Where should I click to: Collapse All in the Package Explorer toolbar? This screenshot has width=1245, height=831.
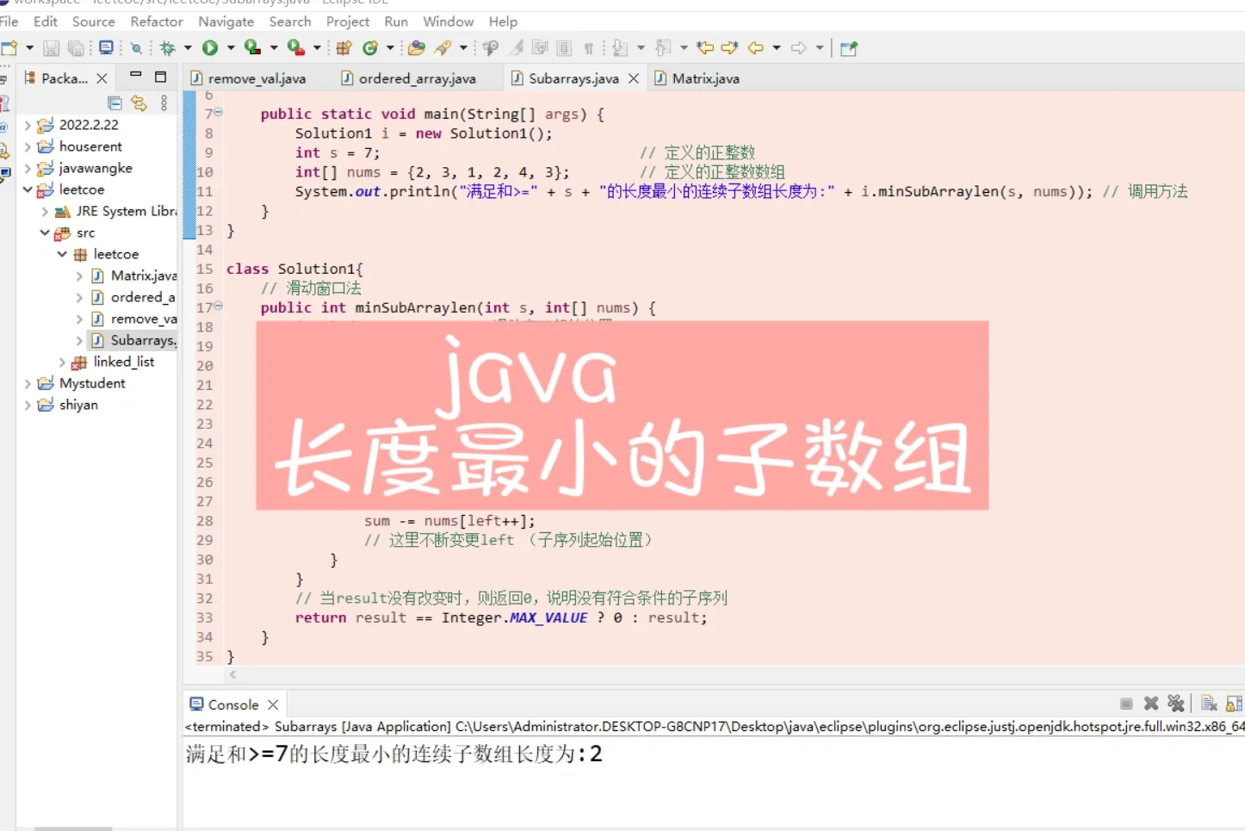(x=115, y=102)
